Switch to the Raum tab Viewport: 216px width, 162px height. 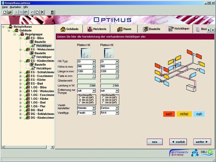(124, 29)
